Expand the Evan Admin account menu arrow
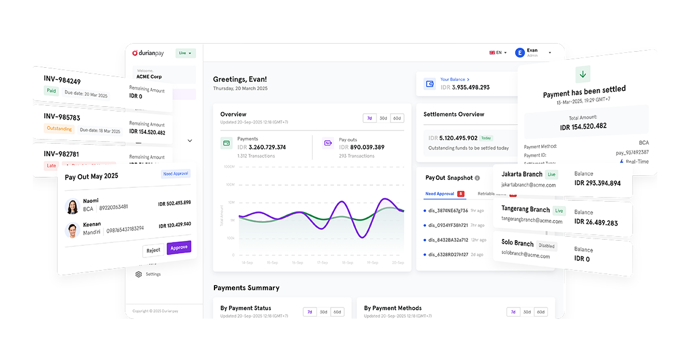Image resolution: width=690 pixels, height=362 pixels. pos(550,53)
